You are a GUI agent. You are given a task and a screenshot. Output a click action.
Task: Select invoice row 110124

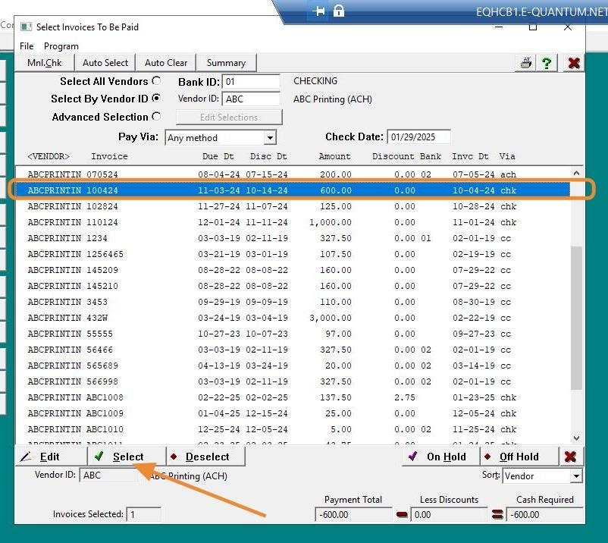[x=293, y=222]
